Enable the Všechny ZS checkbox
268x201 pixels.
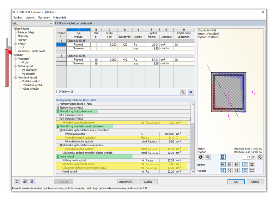(x=59, y=92)
